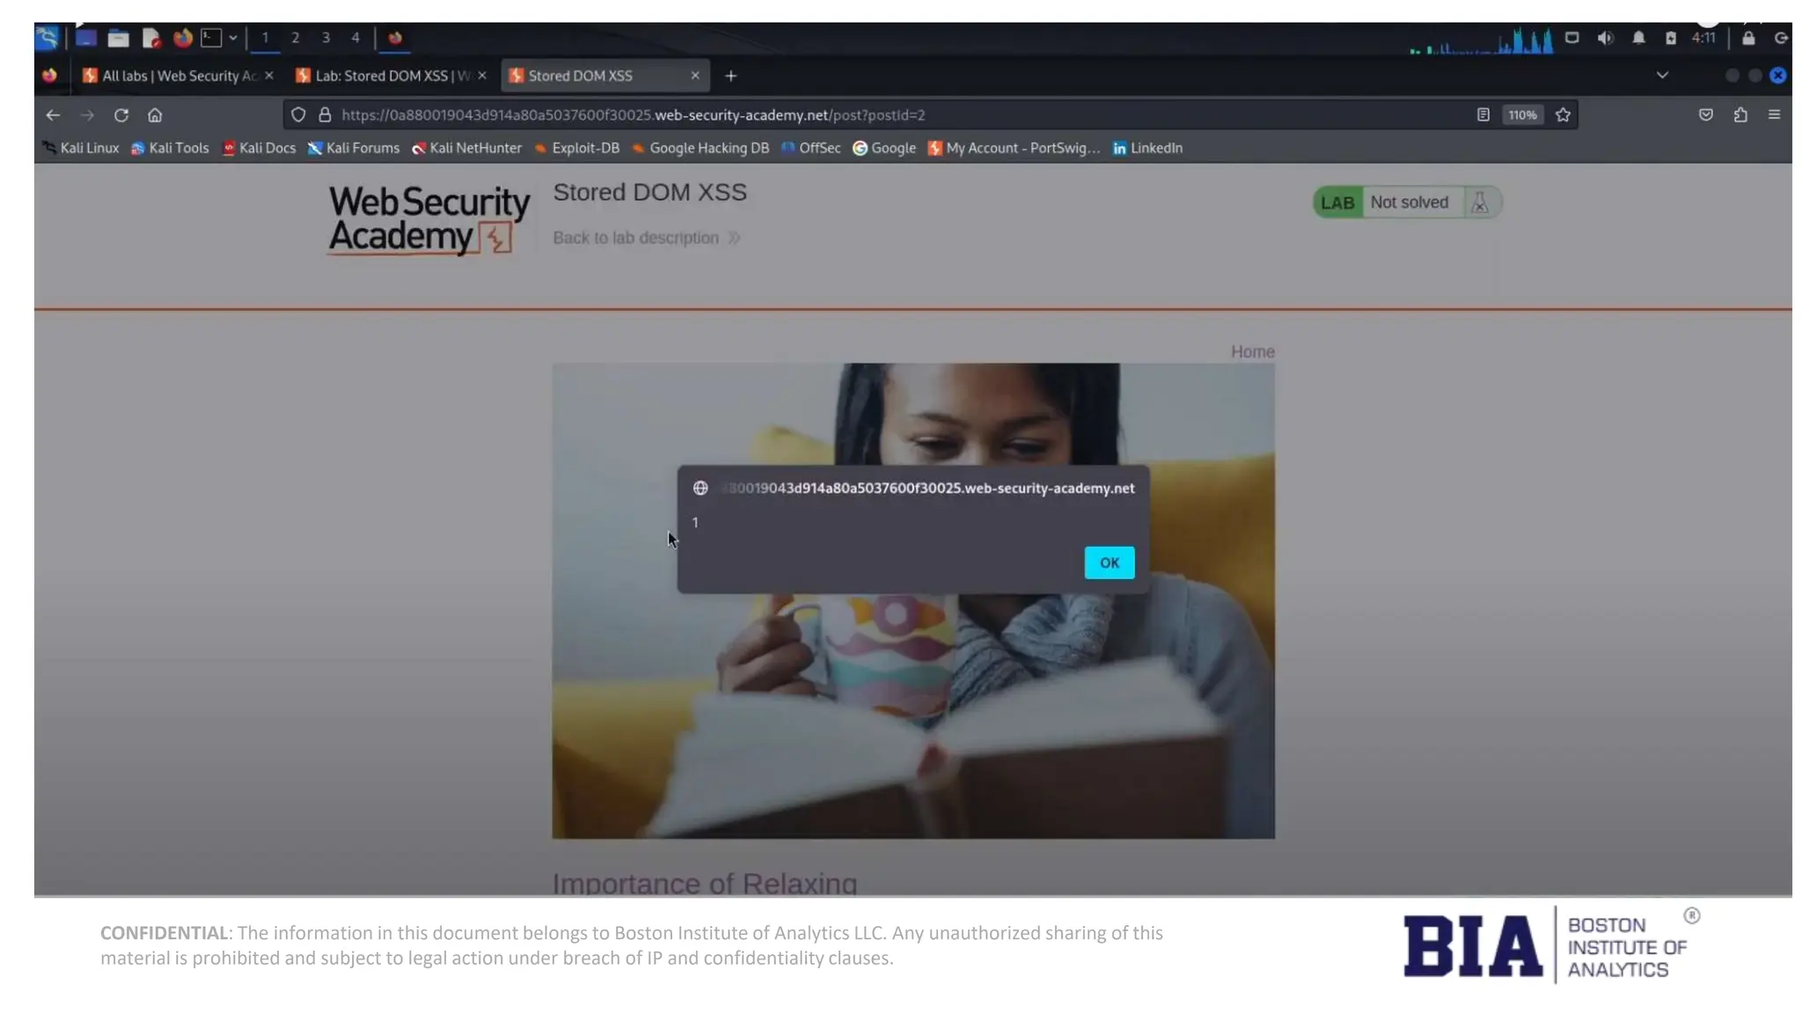Open the Firefox hamburger application menu
This screenshot has width=1802, height=1014.
[x=1774, y=115]
